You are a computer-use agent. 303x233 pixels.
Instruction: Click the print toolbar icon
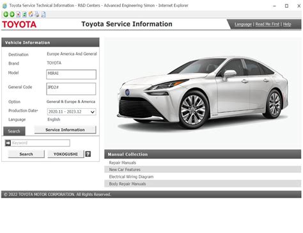(37, 14)
